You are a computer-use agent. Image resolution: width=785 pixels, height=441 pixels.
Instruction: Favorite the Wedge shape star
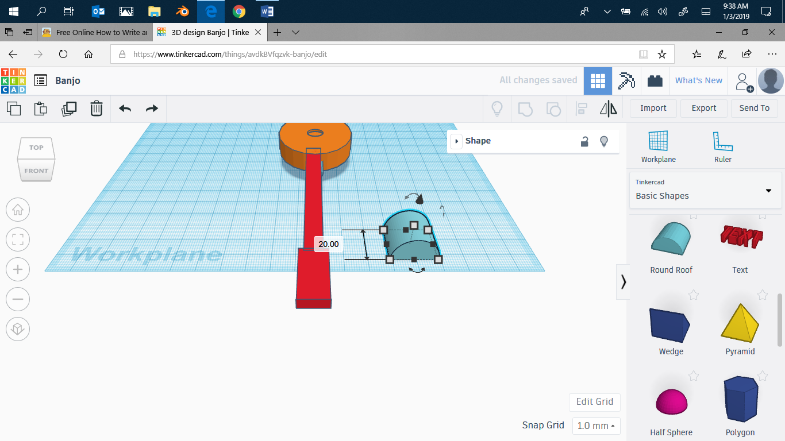[x=694, y=295]
